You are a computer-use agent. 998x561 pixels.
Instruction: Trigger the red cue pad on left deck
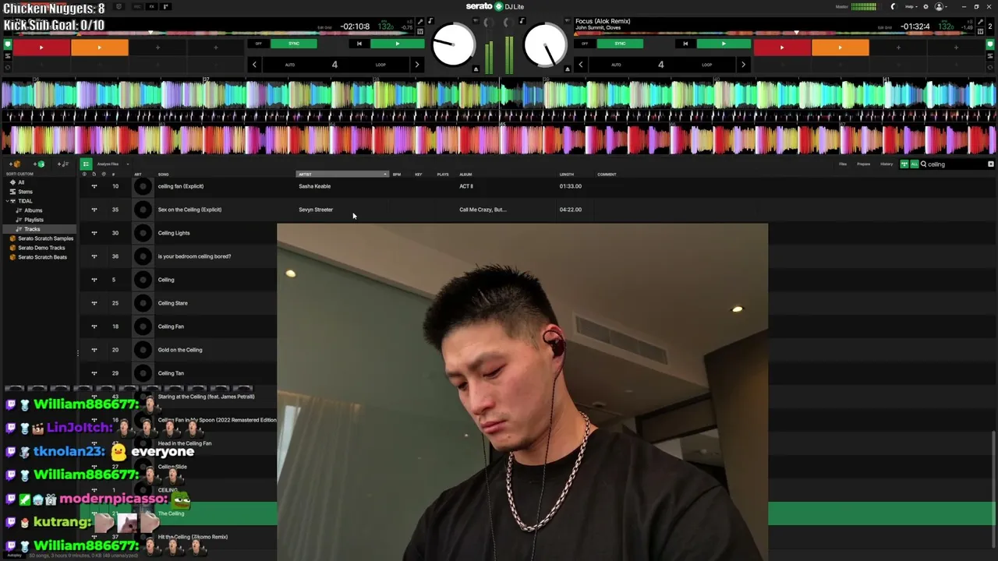point(41,48)
